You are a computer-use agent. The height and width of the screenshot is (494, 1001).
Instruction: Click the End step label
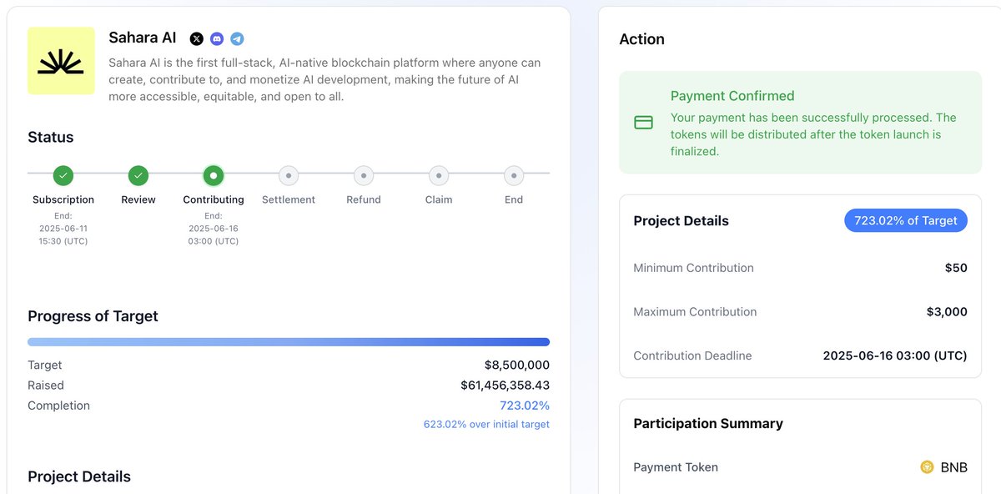click(x=514, y=199)
